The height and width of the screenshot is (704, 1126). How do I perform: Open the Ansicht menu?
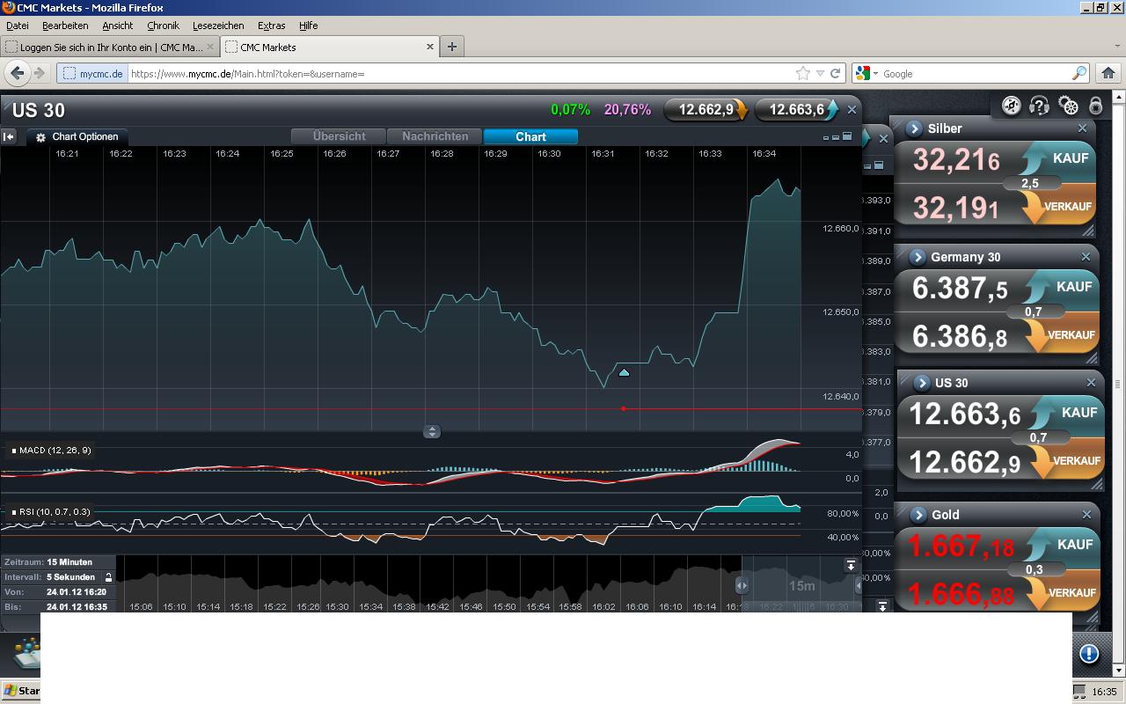[x=117, y=26]
